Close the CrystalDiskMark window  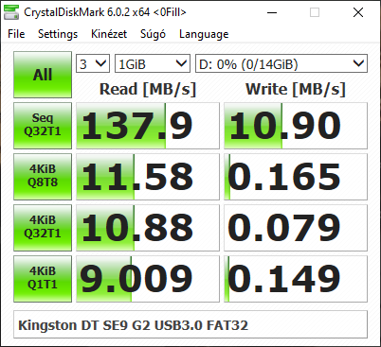[358, 12]
